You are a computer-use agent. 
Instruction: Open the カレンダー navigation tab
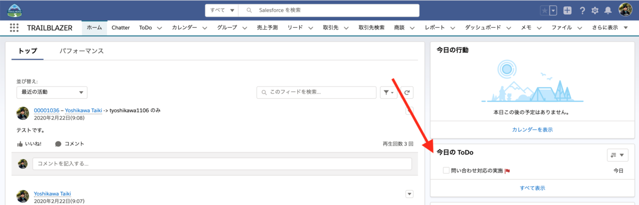pyautogui.click(x=184, y=28)
